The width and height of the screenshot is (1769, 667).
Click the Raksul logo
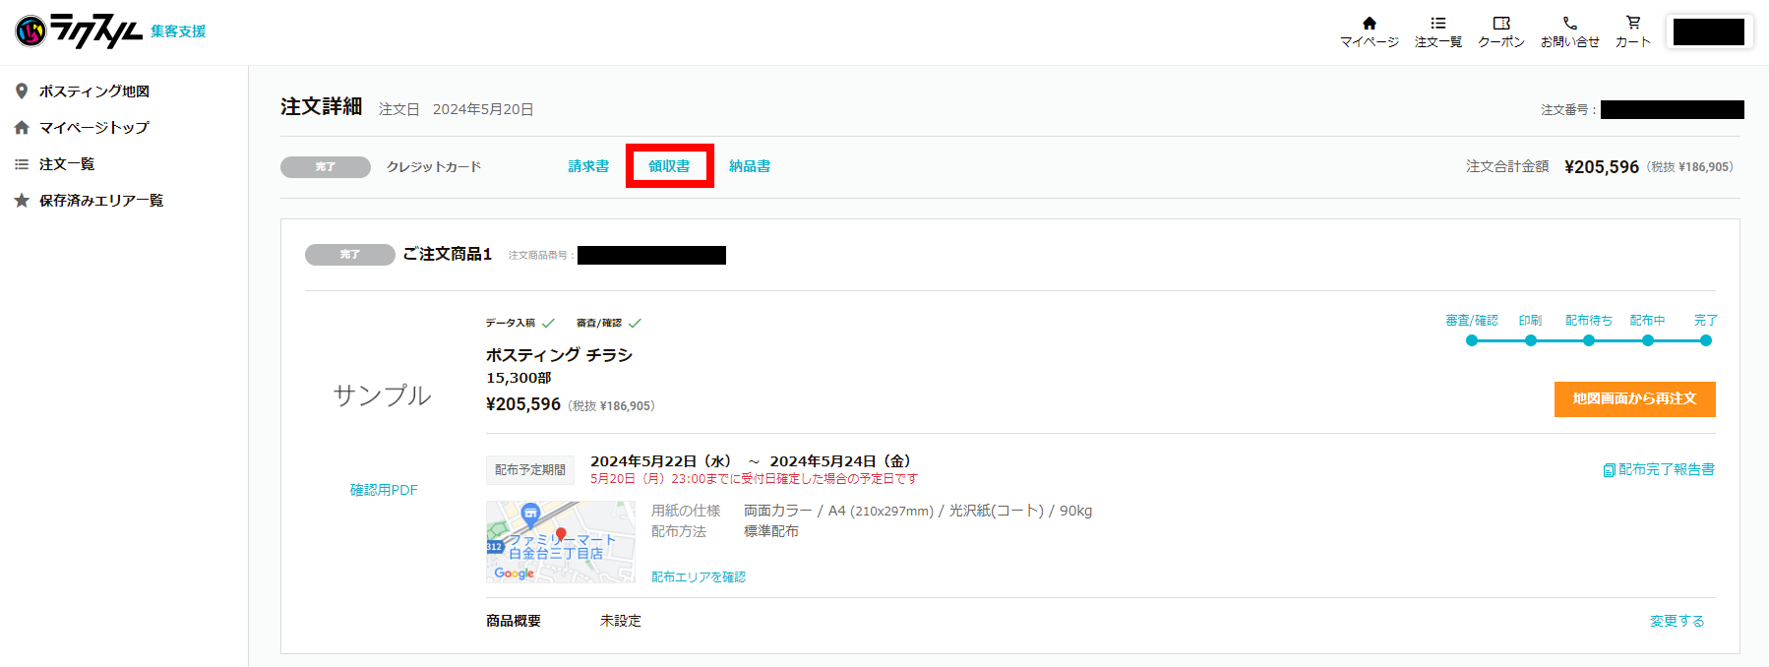[79, 31]
